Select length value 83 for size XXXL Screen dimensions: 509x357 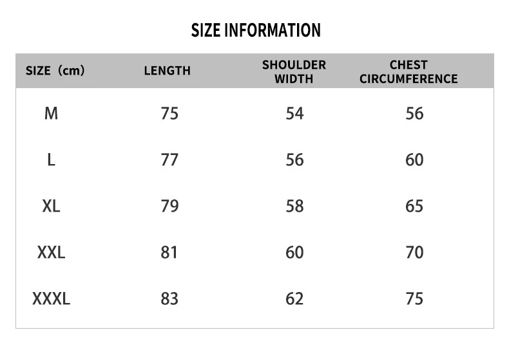[x=169, y=299]
